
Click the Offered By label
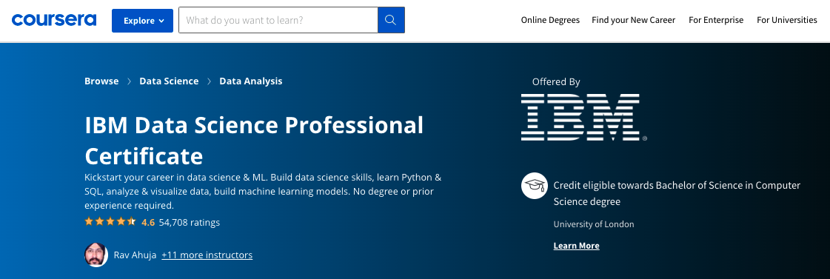point(556,81)
